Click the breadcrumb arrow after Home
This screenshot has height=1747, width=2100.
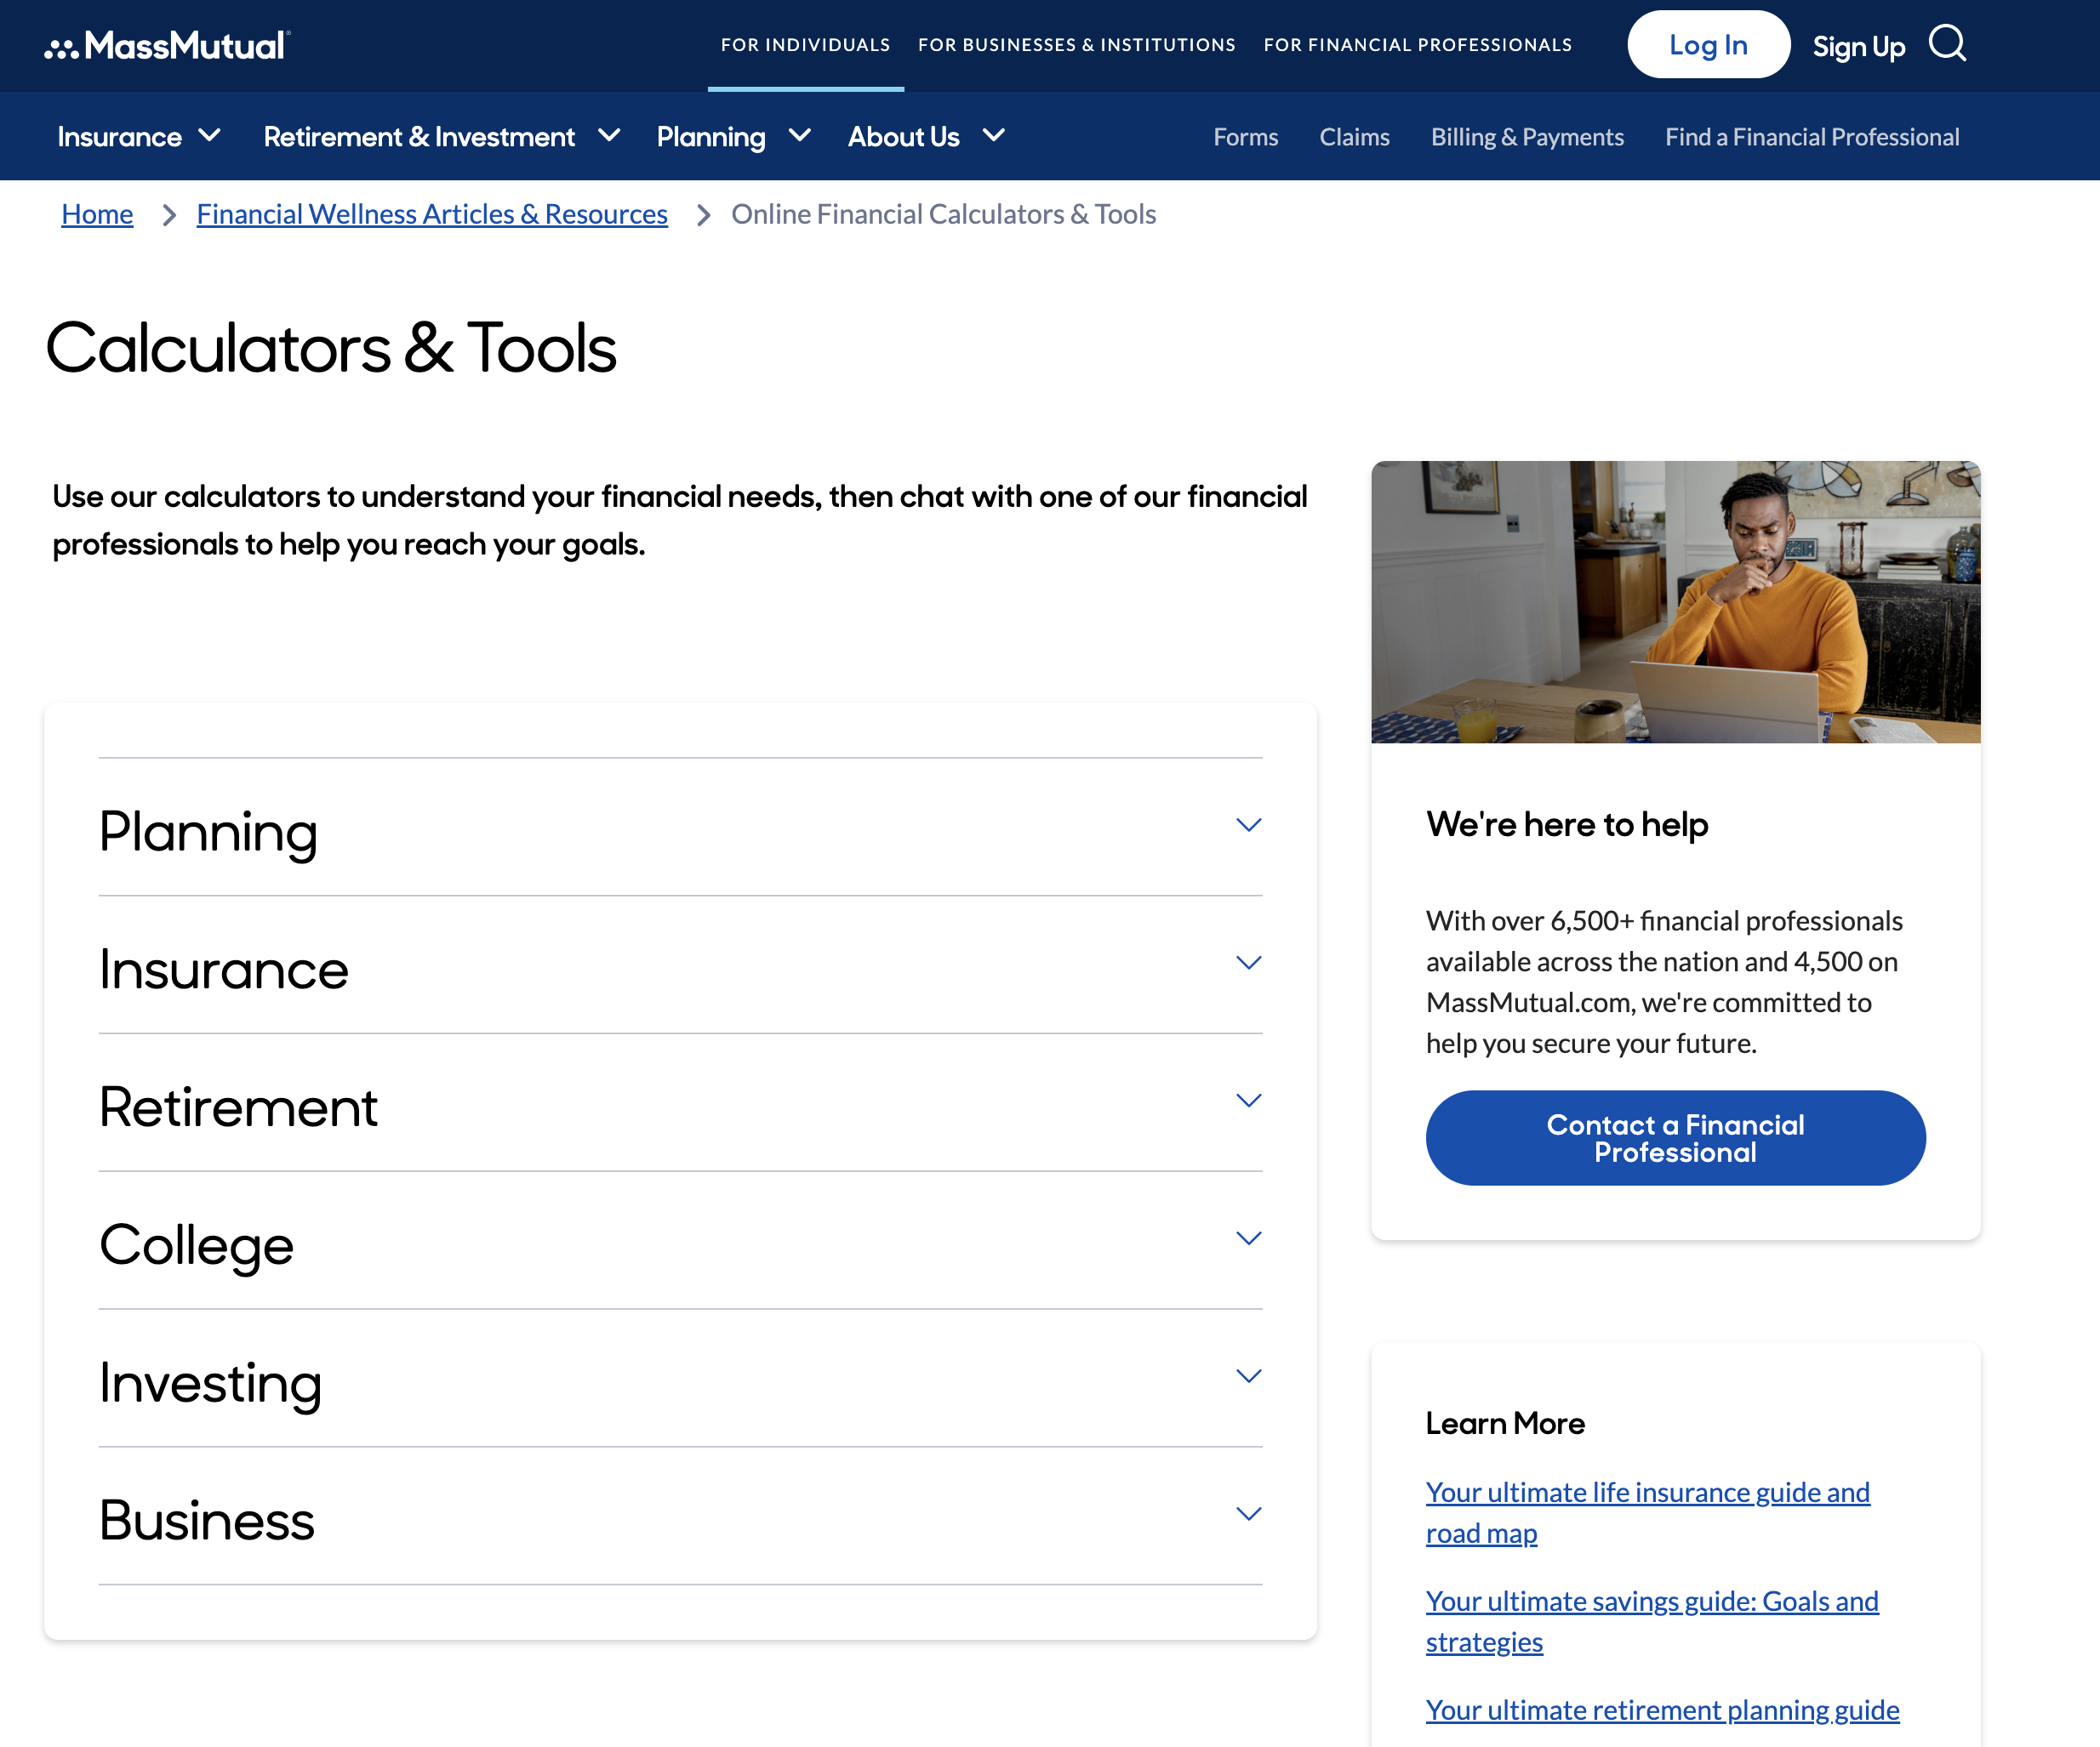coord(168,215)
